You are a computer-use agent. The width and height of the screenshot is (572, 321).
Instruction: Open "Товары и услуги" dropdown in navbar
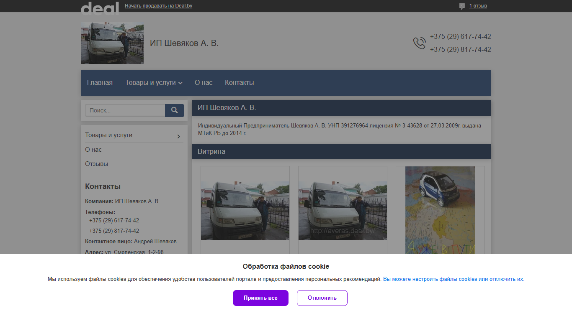click(154, 83)
